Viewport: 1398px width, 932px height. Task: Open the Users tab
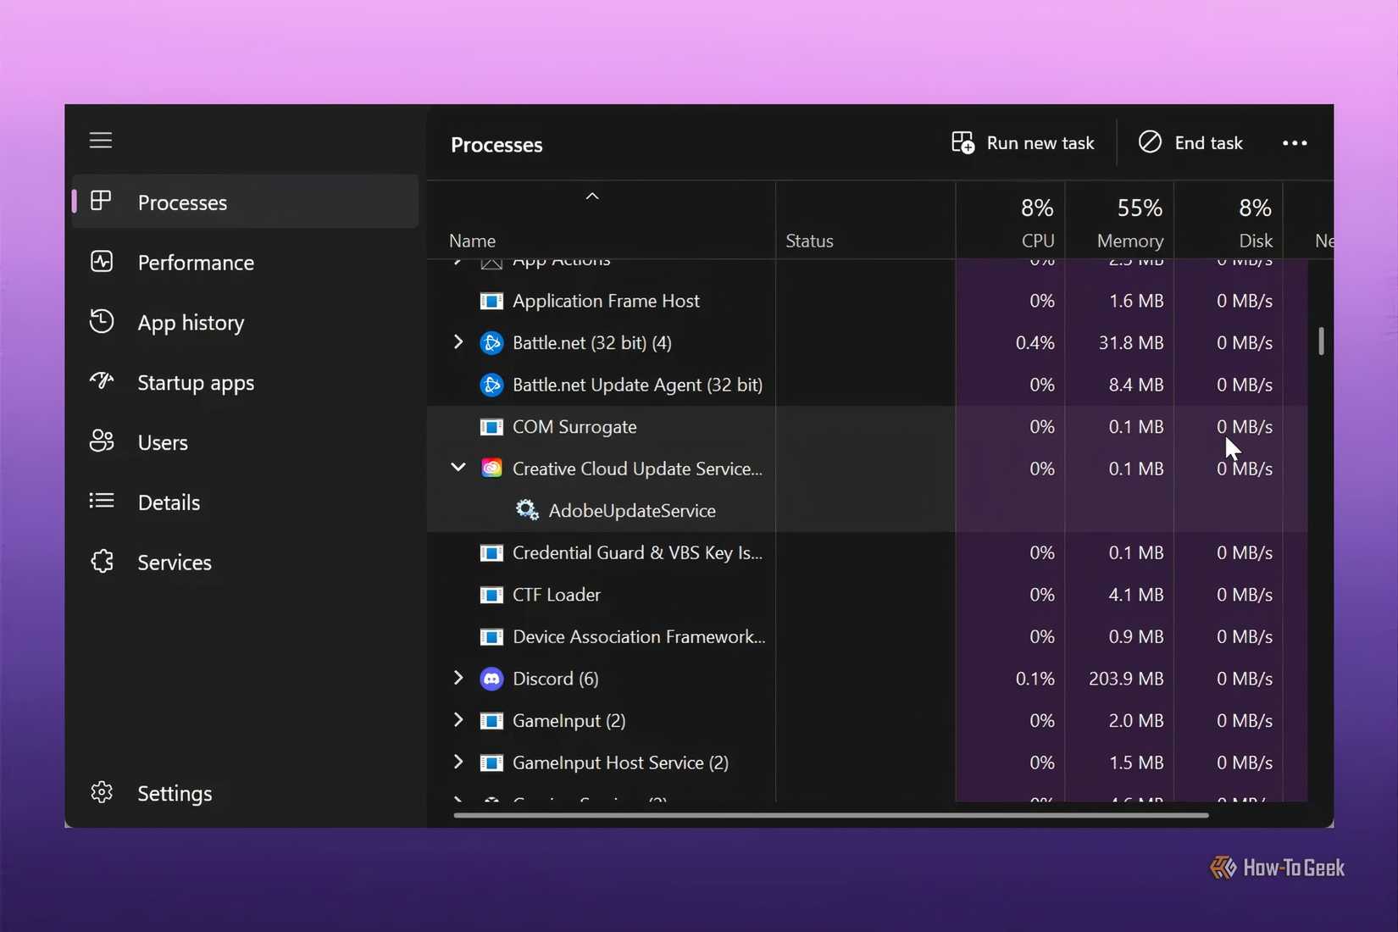[246, 442]
